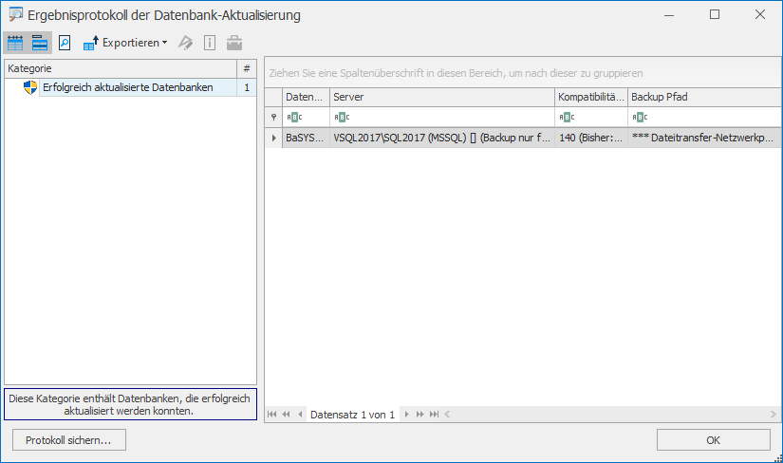Open the Exportieren dropdown menu

tap(124, 43)
